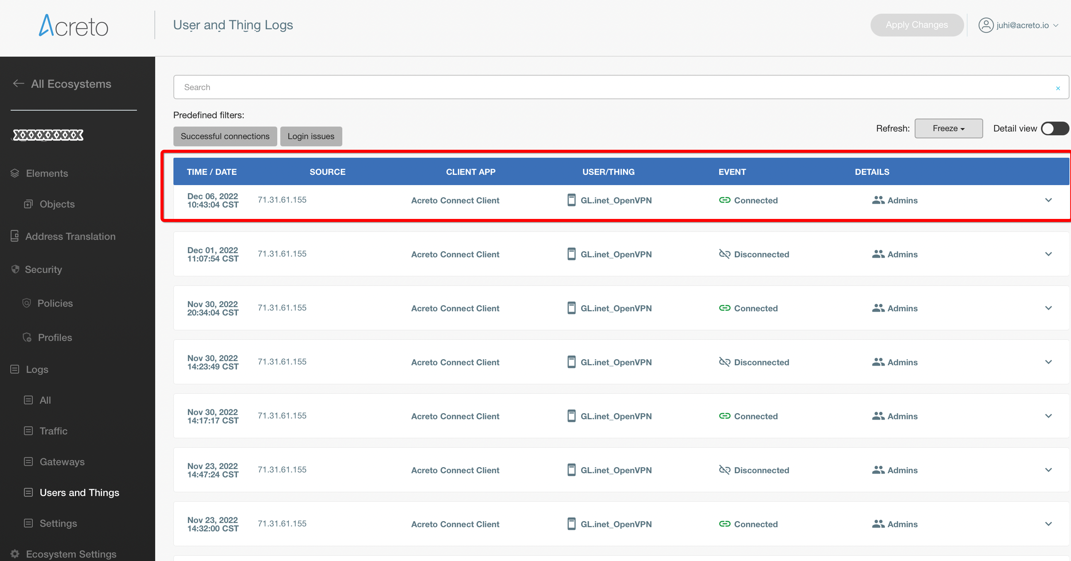Click the Apply Changes button
The width and height of the screenshot is (1071, 561).
coord(917,25)
